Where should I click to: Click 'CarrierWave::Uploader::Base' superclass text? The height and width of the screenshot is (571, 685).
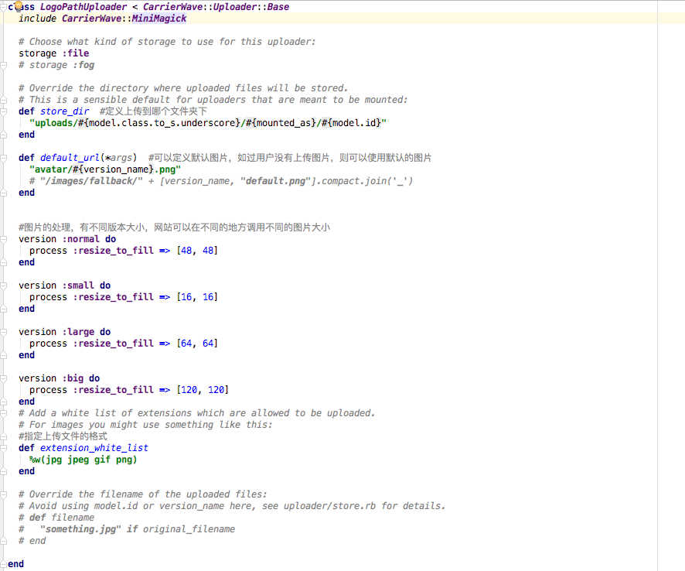click(216, 7)
